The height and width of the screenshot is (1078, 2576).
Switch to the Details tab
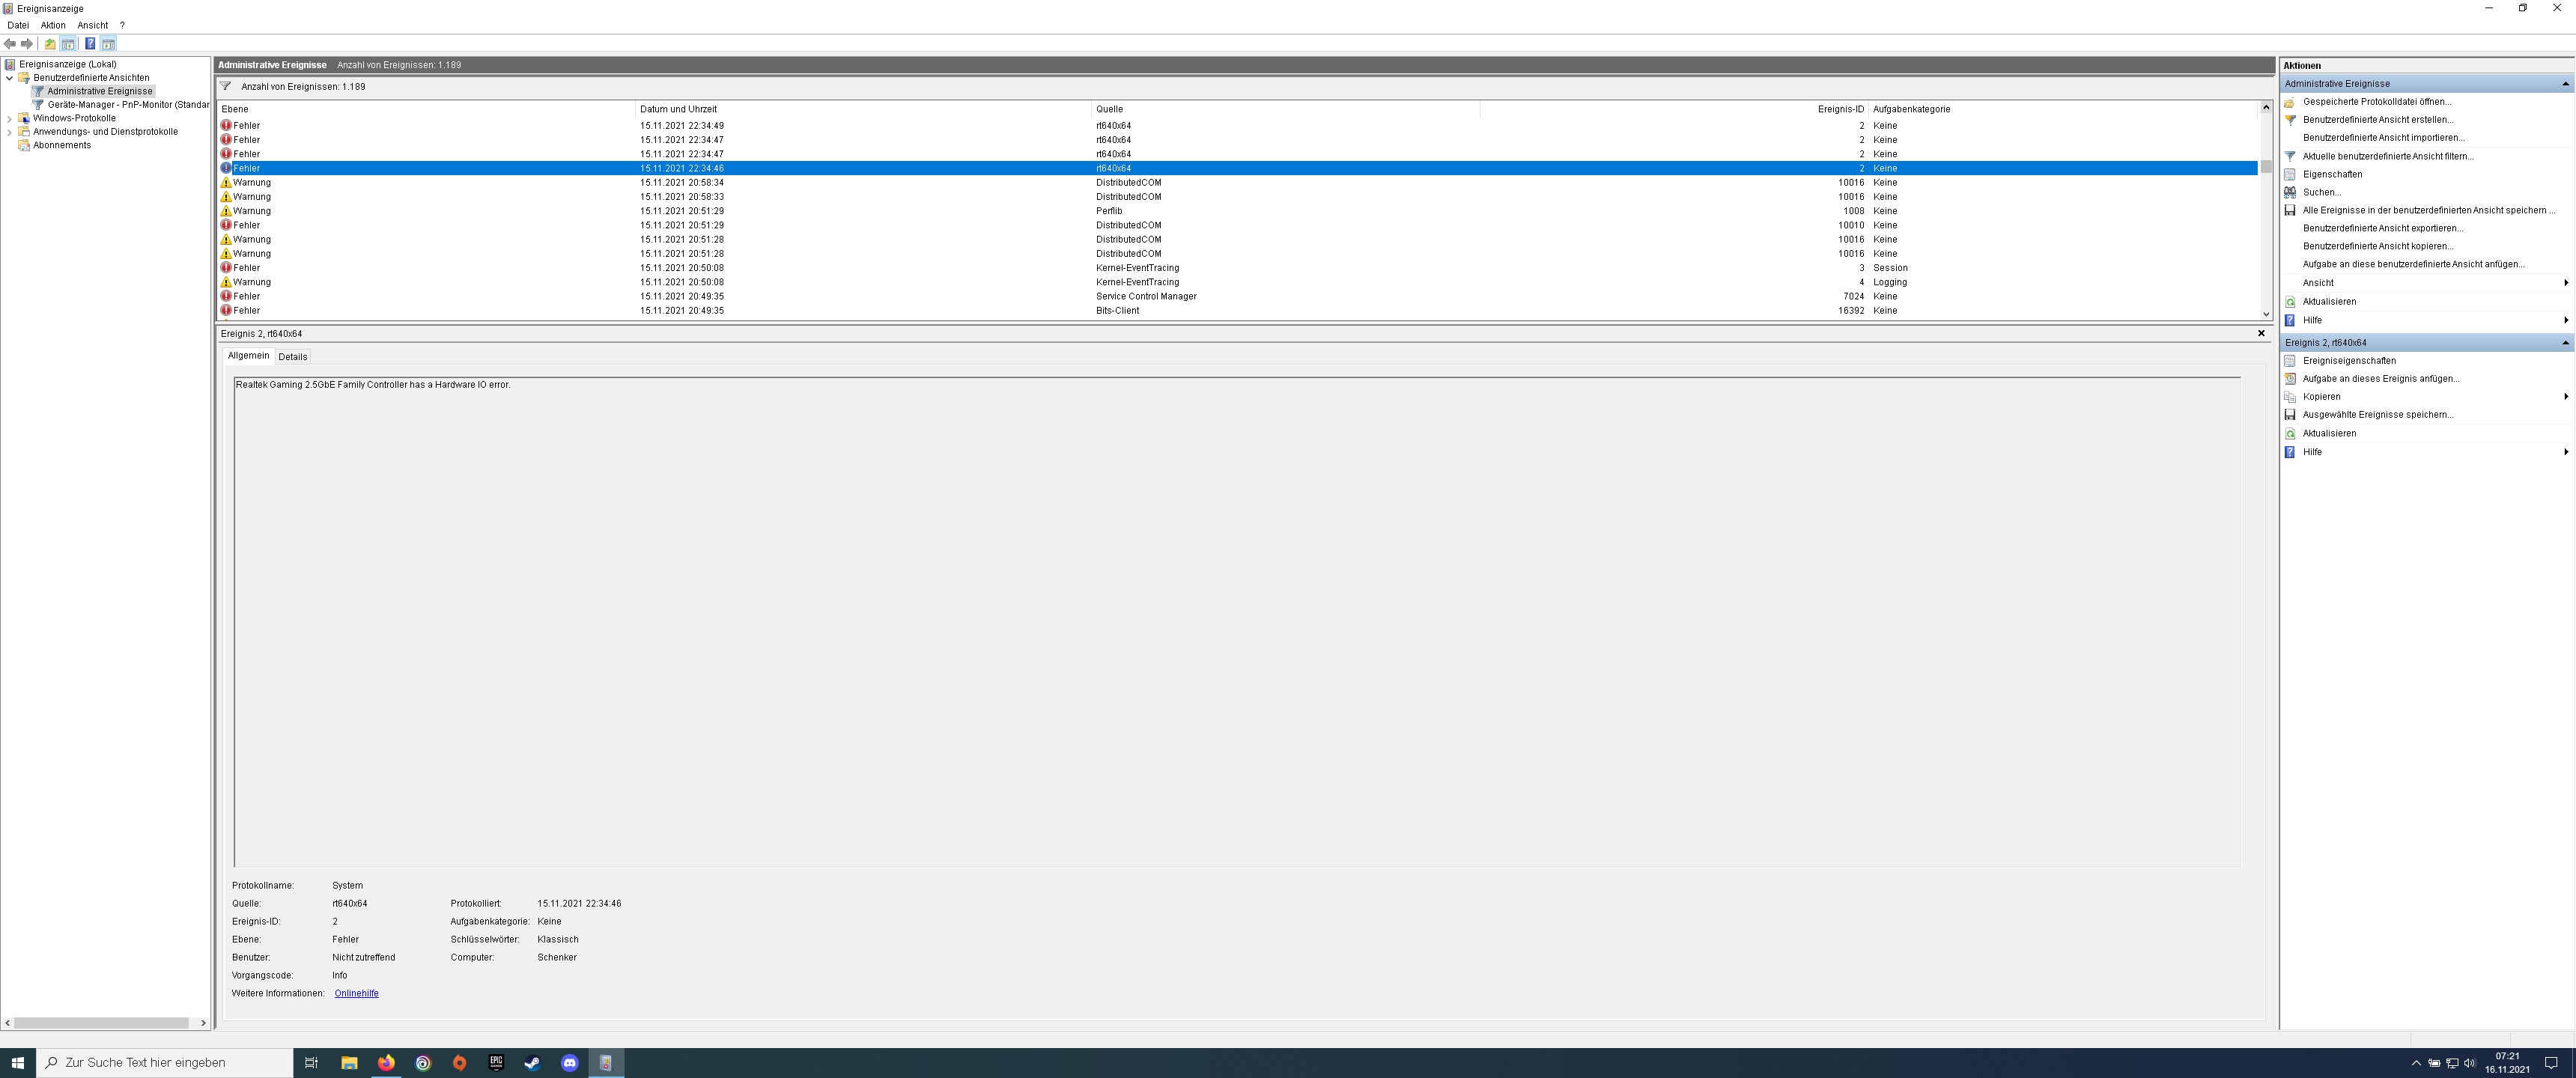point(292,357)
